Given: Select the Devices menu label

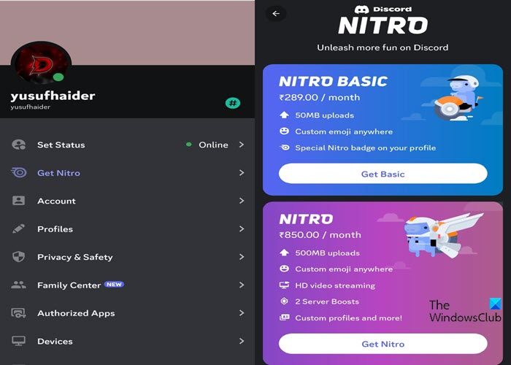Looking at the screenshot, I should (x=55, y=341).
